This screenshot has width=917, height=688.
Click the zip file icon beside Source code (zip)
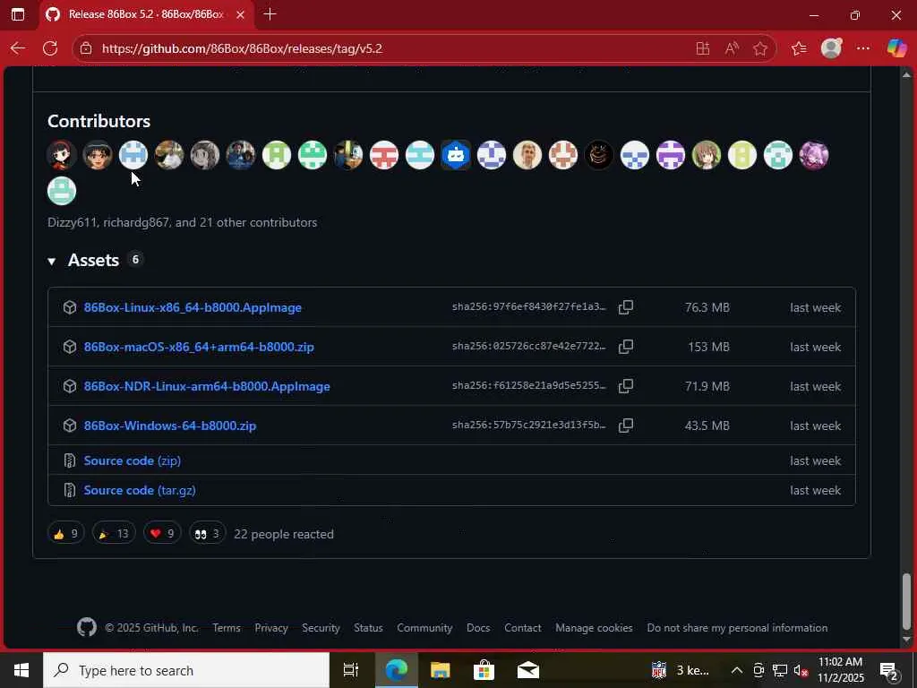point(70,460)
